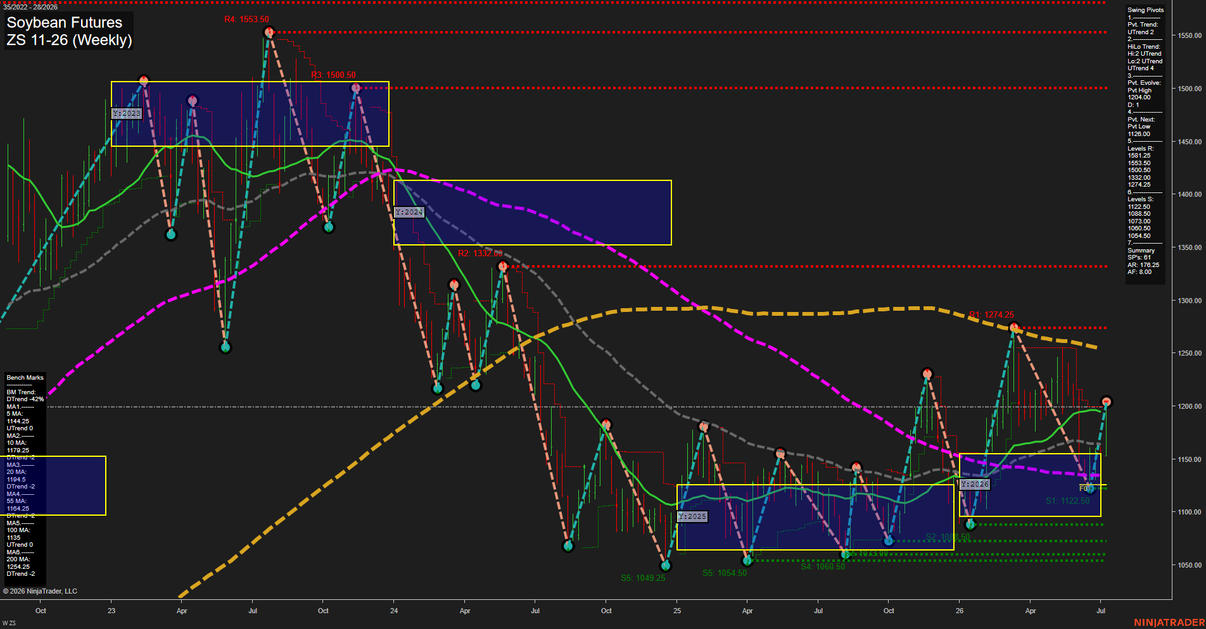Click the 1150.00 price axis label

(x=1190, y=459)
